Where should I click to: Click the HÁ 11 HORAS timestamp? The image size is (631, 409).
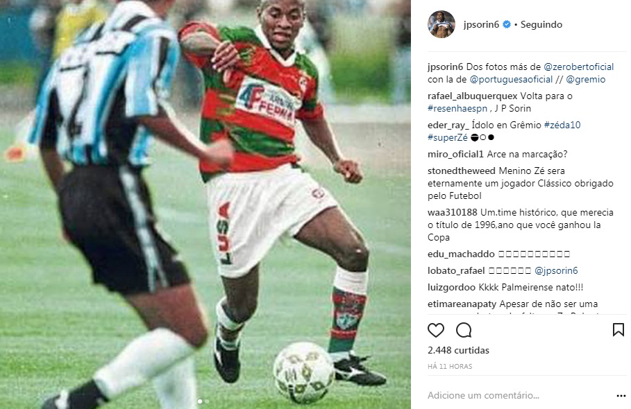(x=450, y=367)
